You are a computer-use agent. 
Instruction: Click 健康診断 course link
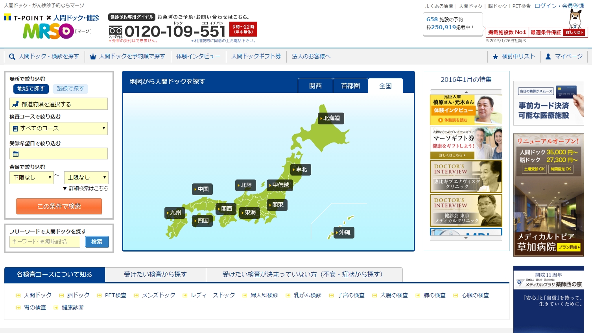click(73, 307)
